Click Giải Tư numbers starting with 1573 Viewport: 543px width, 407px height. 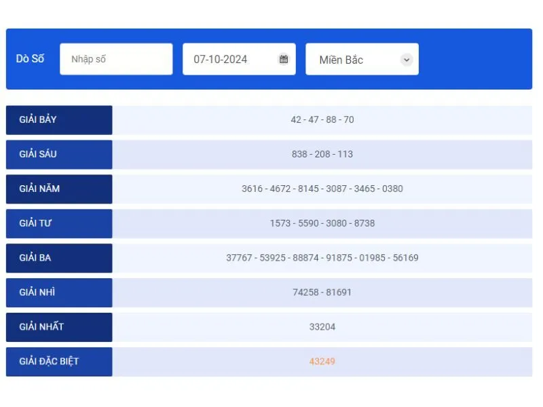(322, 224)
